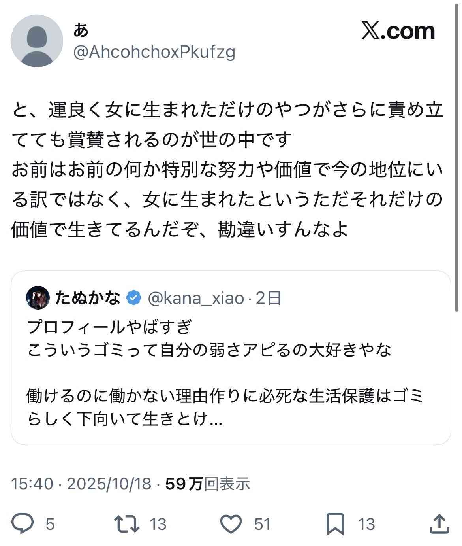Click the repost count 13
This screenshot has width=462, height=546.
click(158, 524)
